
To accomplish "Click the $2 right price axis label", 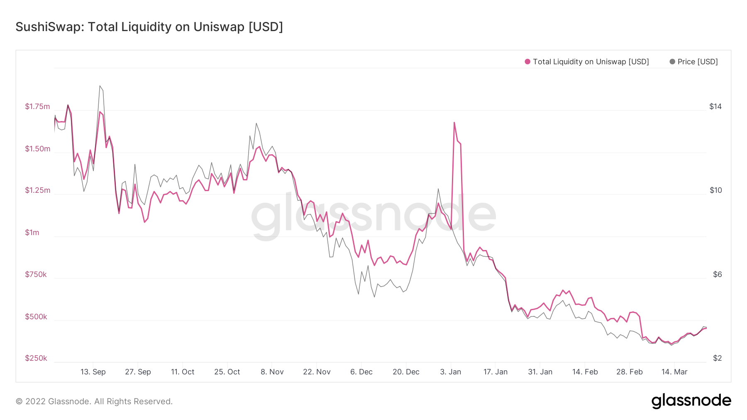I will tap(718, 358).
